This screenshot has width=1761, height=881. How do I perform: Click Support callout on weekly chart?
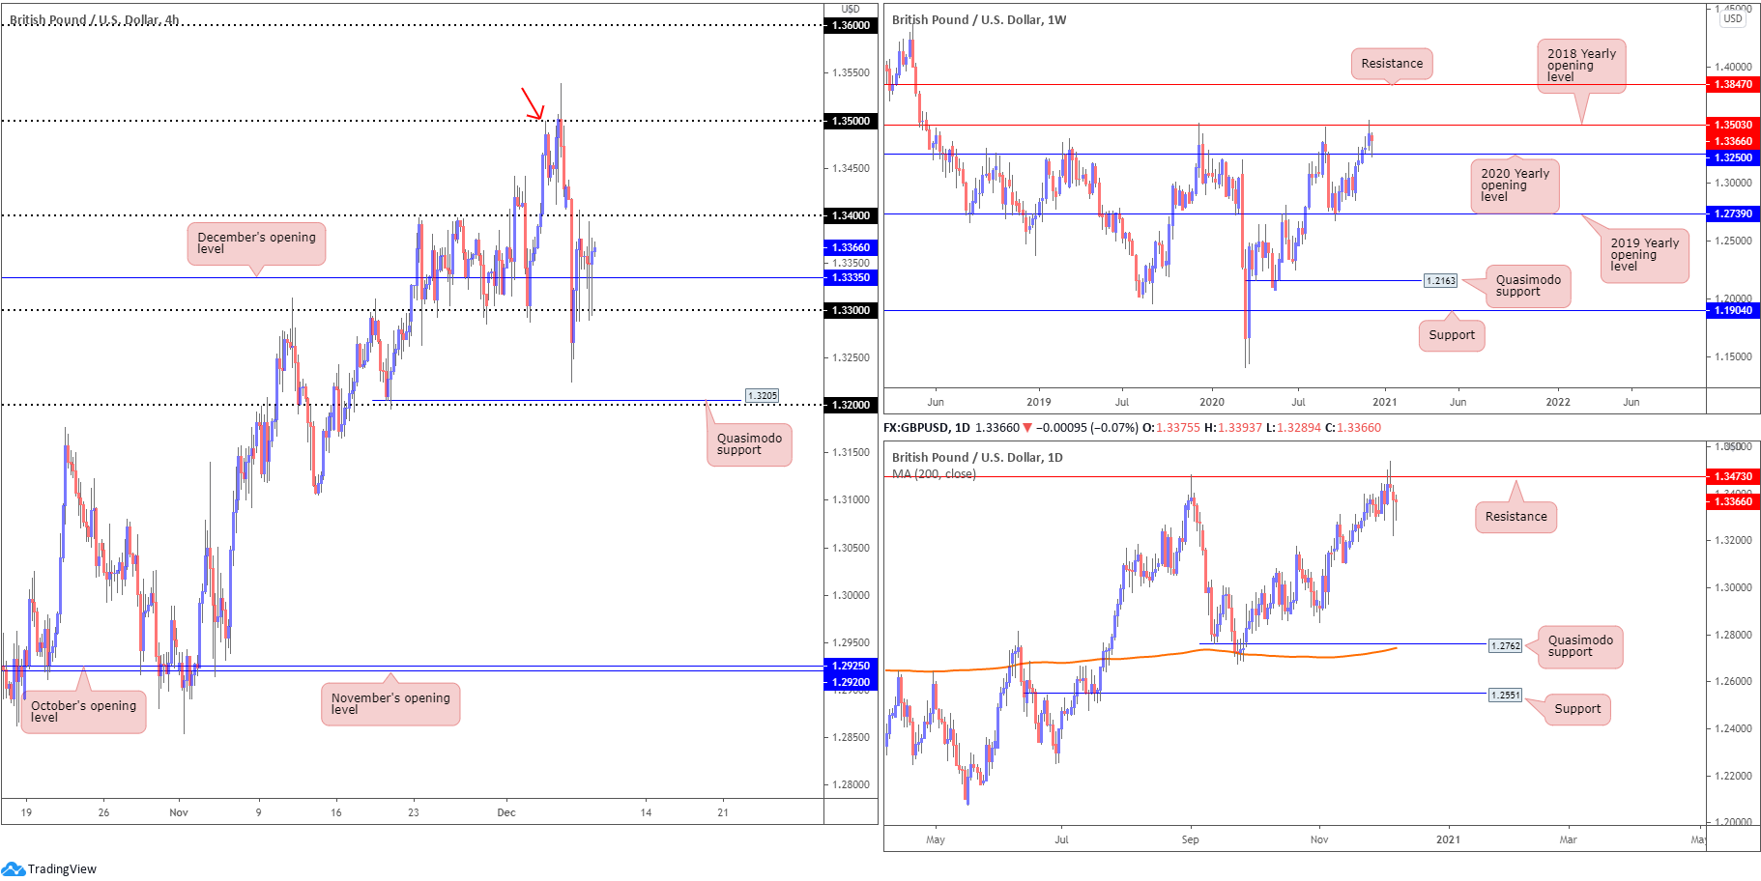tap(1452, 335)
